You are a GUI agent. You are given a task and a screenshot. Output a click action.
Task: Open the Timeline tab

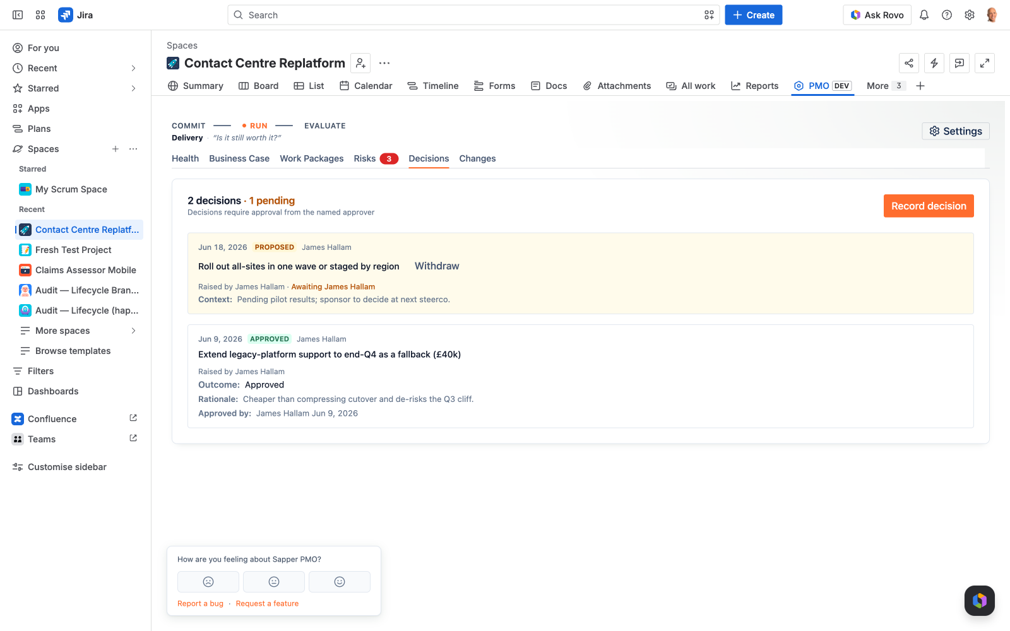433,86
